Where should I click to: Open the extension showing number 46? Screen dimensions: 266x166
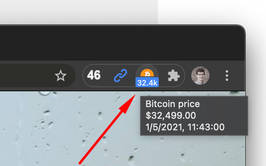pyautogui.click(x=94, y=75)
